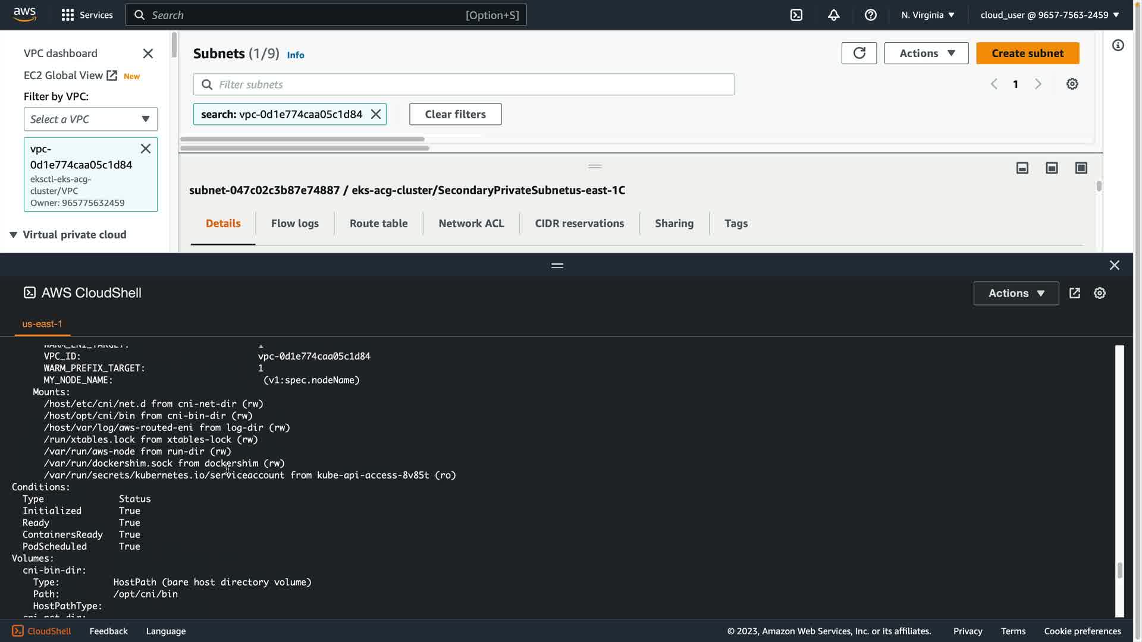1142x642 pixels.
Task: Open subnets table preferences gear
Action: coord(1072,84)
